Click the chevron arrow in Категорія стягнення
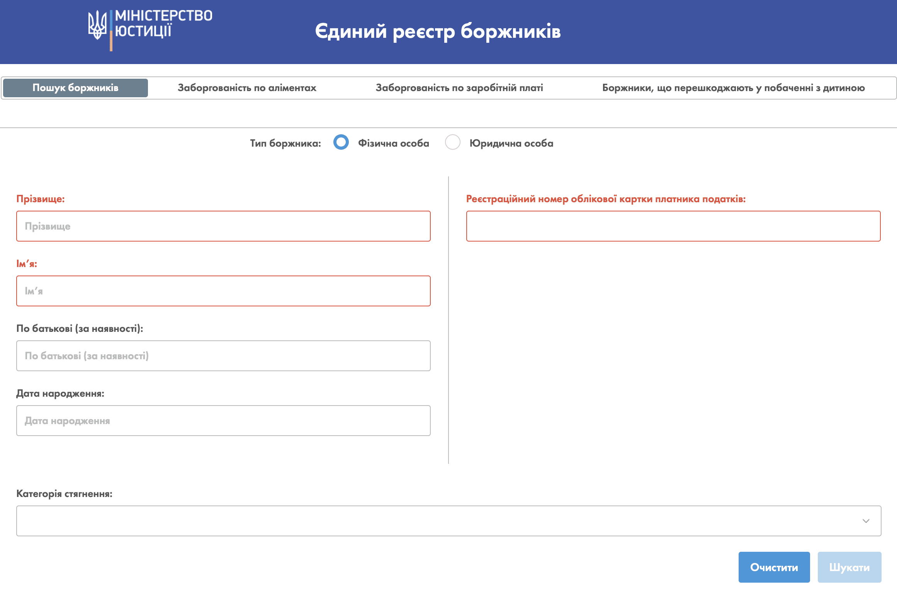897x595 pixels. pyautogui.click(x=866, y=521)
